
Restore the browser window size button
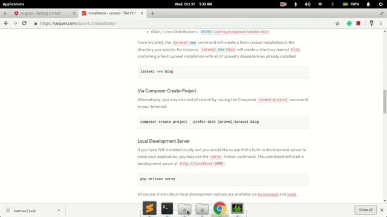click(x=382, y=13)
